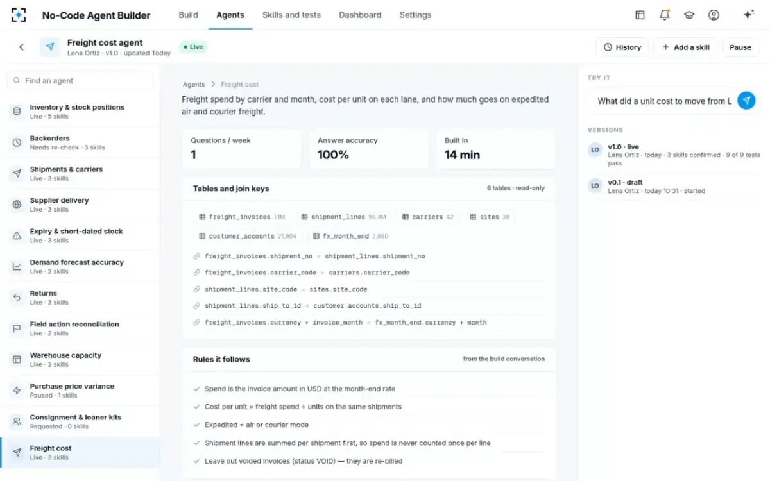Click the Freight cost sidebar plane icon
This screenshot has width=770, height=481.
click(17, 453)
